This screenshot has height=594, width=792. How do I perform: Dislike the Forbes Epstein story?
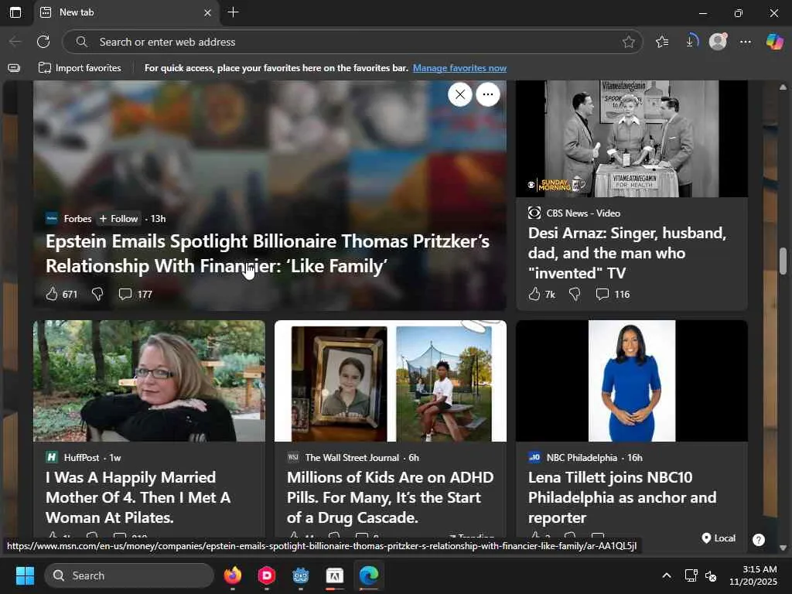coord(97,294)
